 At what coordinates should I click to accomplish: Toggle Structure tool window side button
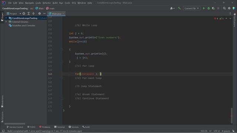click(2, 117)
